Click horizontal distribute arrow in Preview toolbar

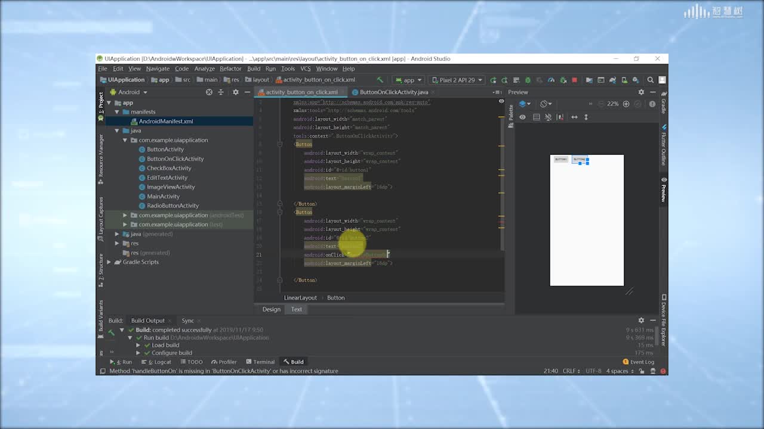(574, 117)
